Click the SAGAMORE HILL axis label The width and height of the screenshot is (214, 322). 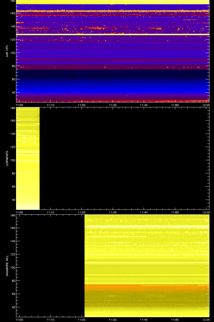(x=7, y=266)
